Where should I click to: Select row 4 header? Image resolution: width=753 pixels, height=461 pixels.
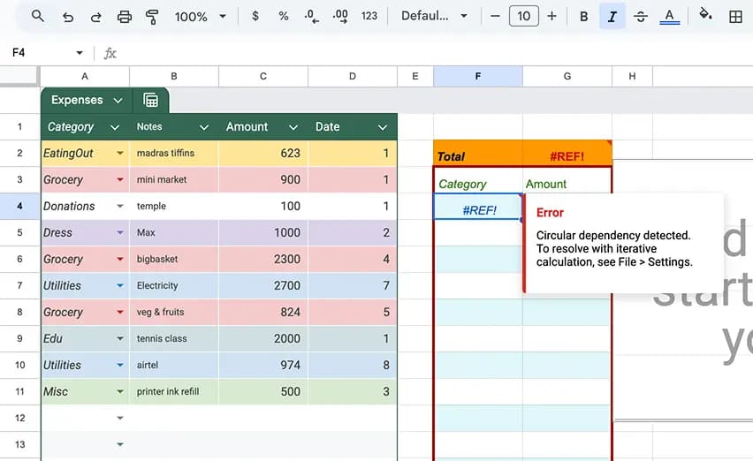(x=19, y=207)
